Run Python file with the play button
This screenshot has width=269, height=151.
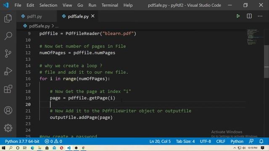click(x=238, y=16)
